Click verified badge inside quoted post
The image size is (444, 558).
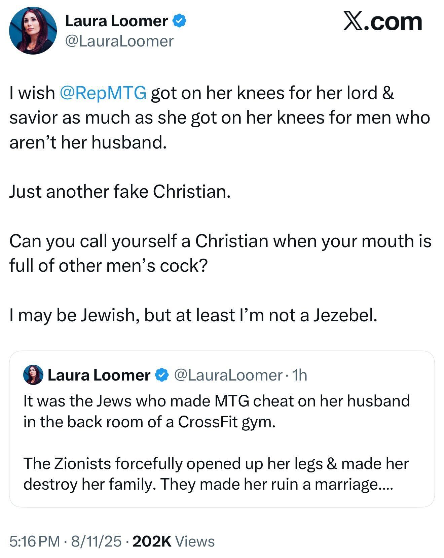click(x=162, y=375)
